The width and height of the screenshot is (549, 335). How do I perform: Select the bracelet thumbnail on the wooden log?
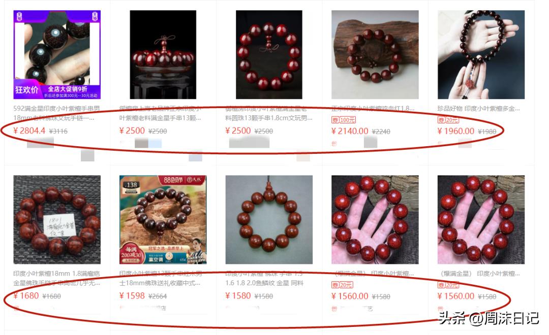[x=375, y=54]
